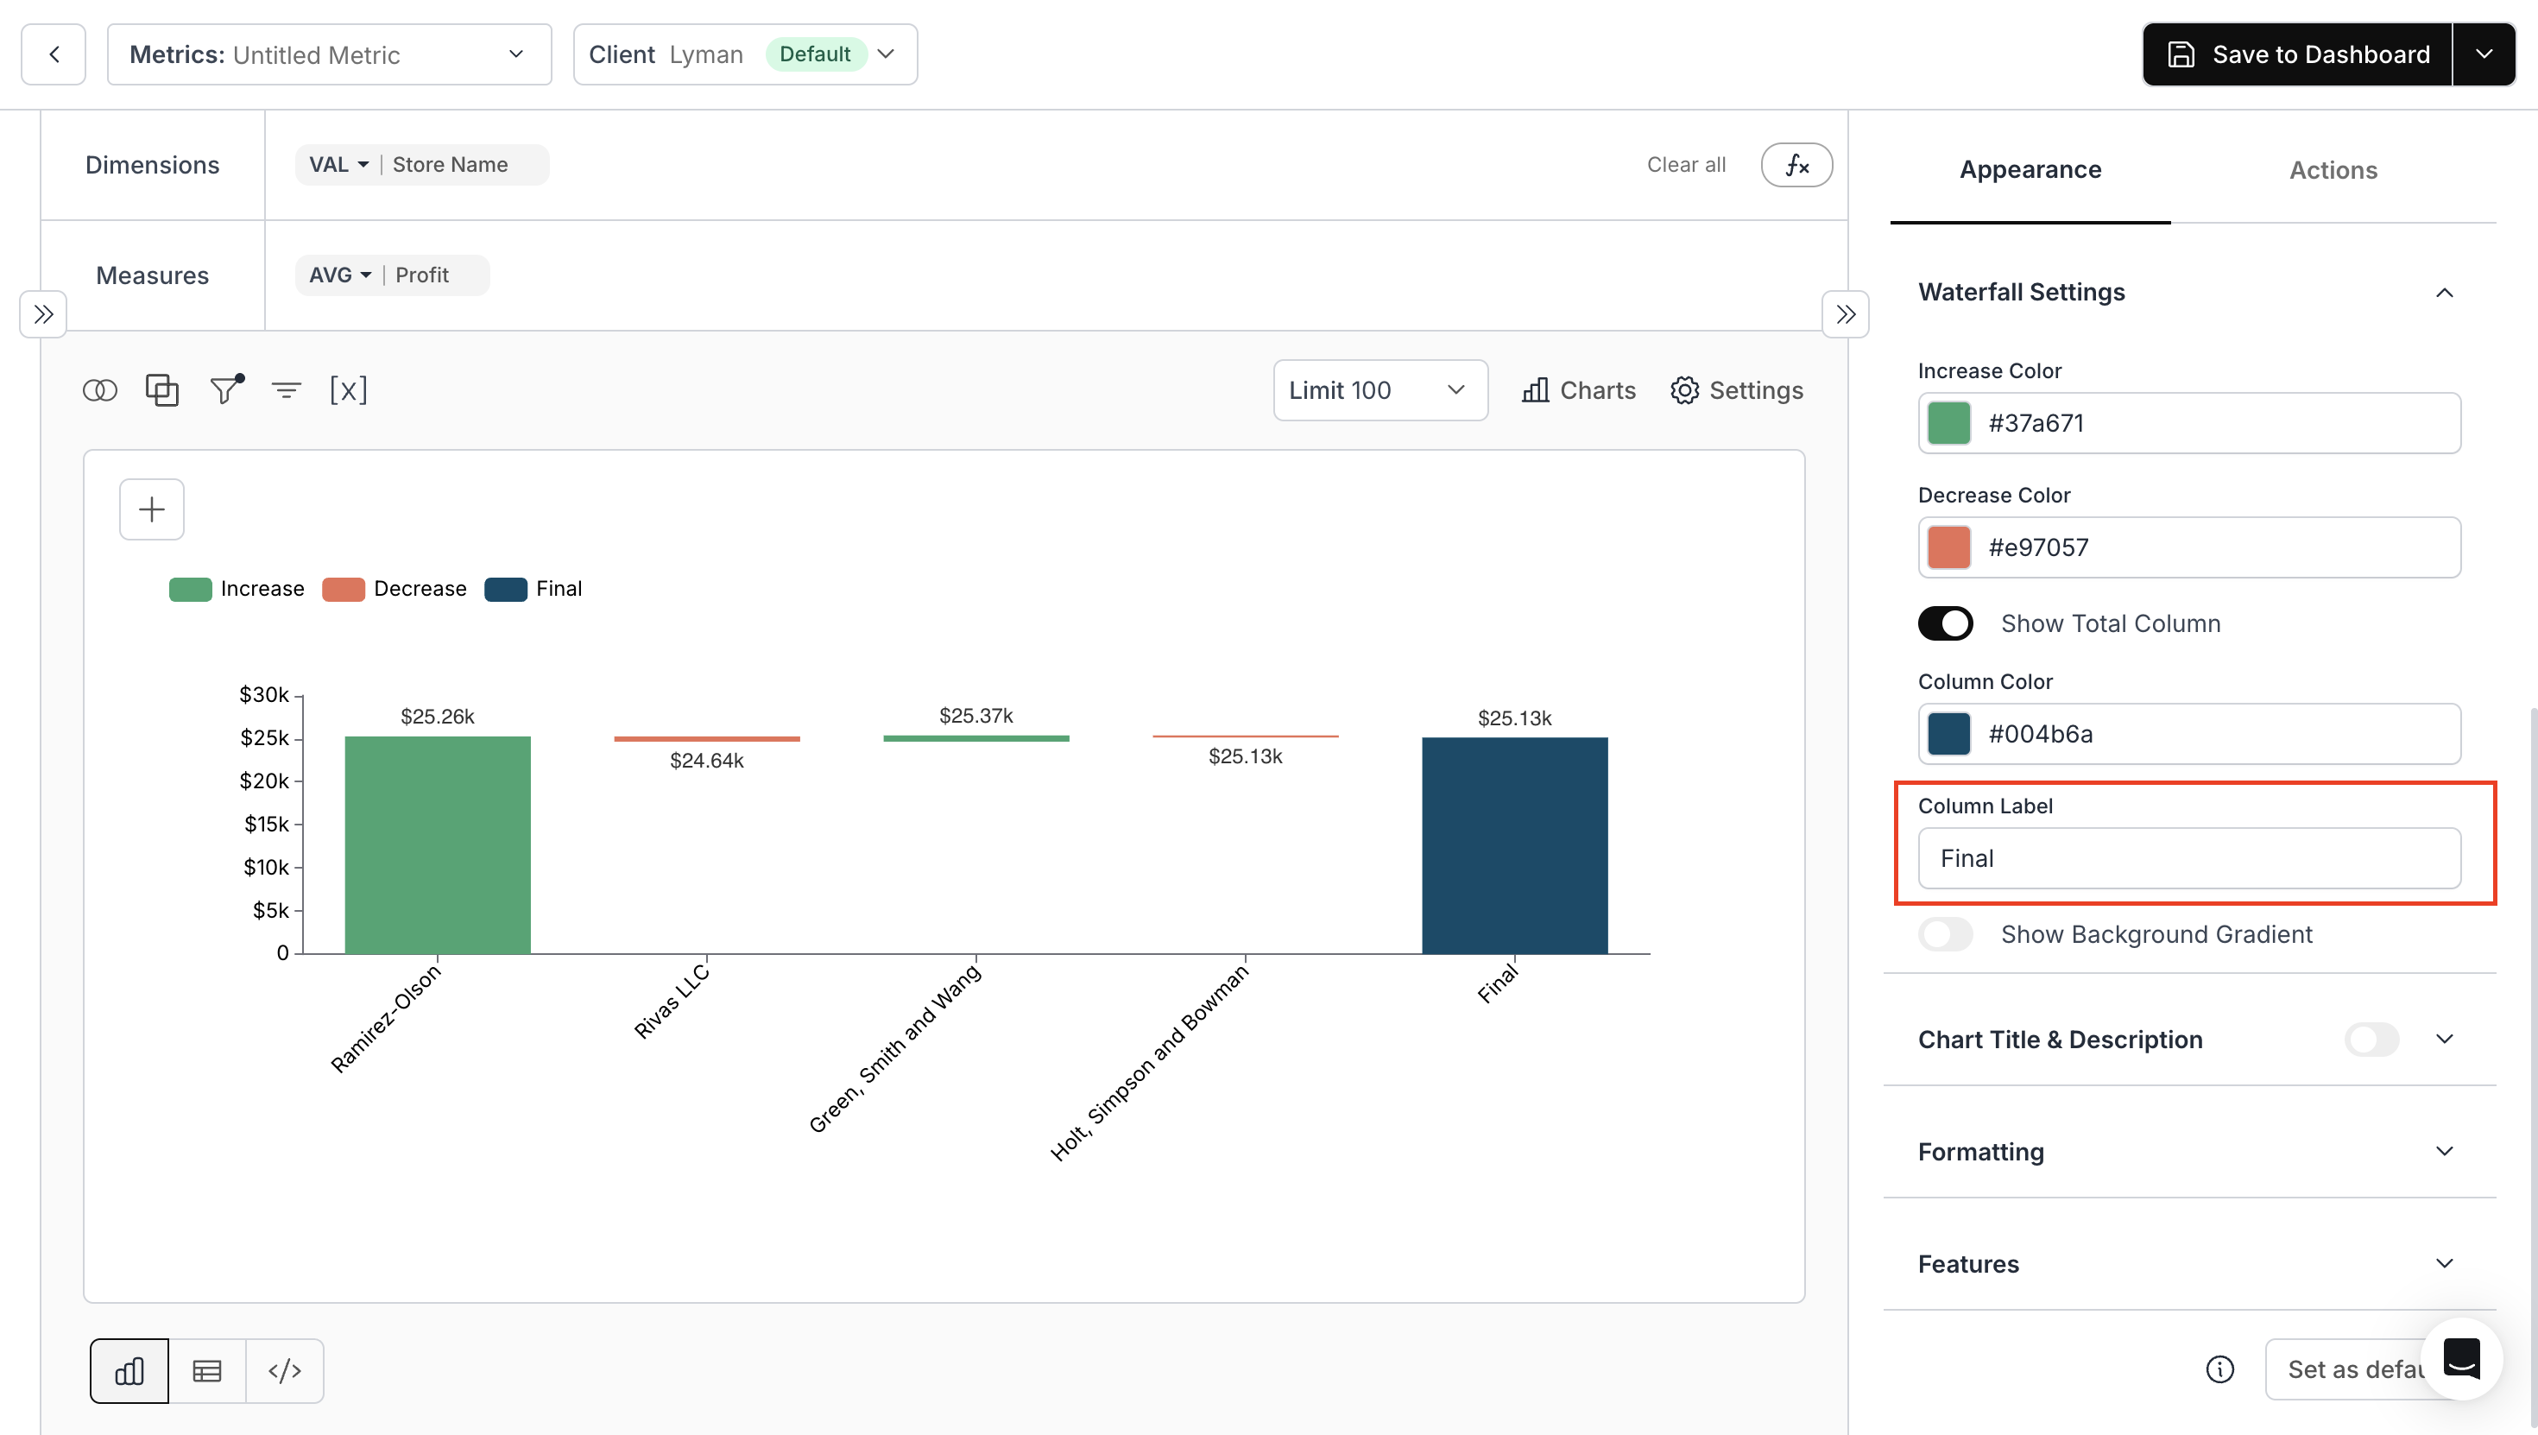Click the duplicate query icon
2538x1435 pixels.
coord(161,390)
